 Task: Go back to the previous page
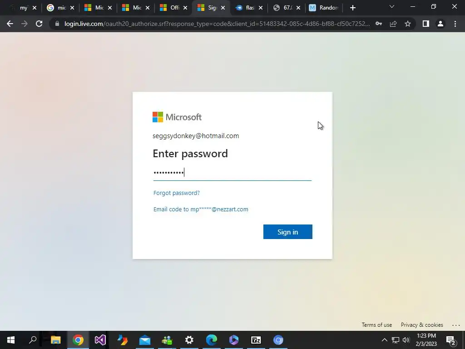point(10,24)
